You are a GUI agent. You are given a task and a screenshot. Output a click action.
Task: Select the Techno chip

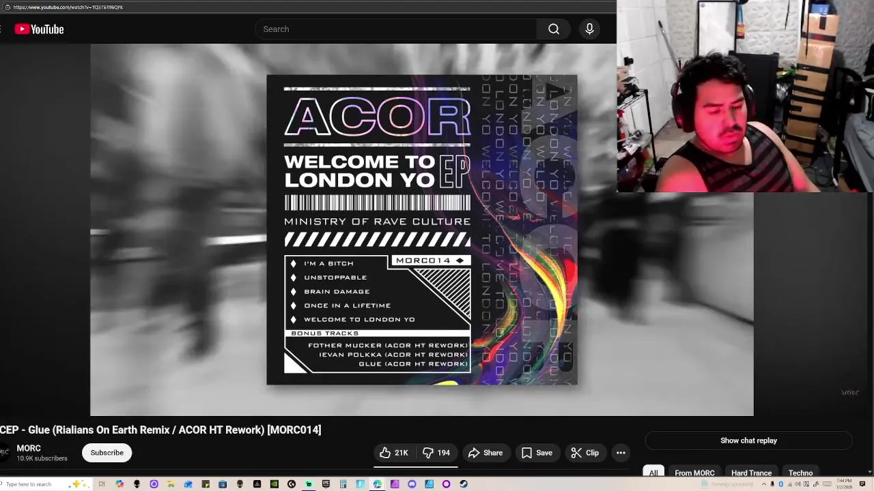click(800, 473)
